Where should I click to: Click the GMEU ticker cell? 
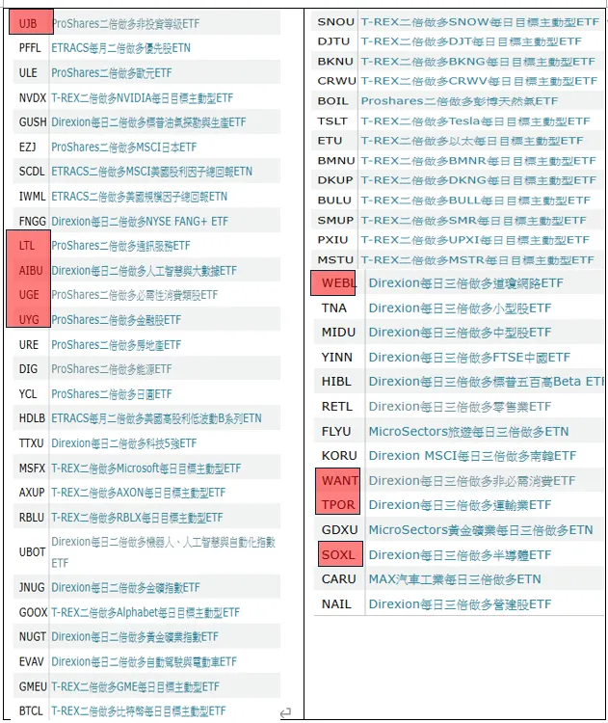coord(33,686)
